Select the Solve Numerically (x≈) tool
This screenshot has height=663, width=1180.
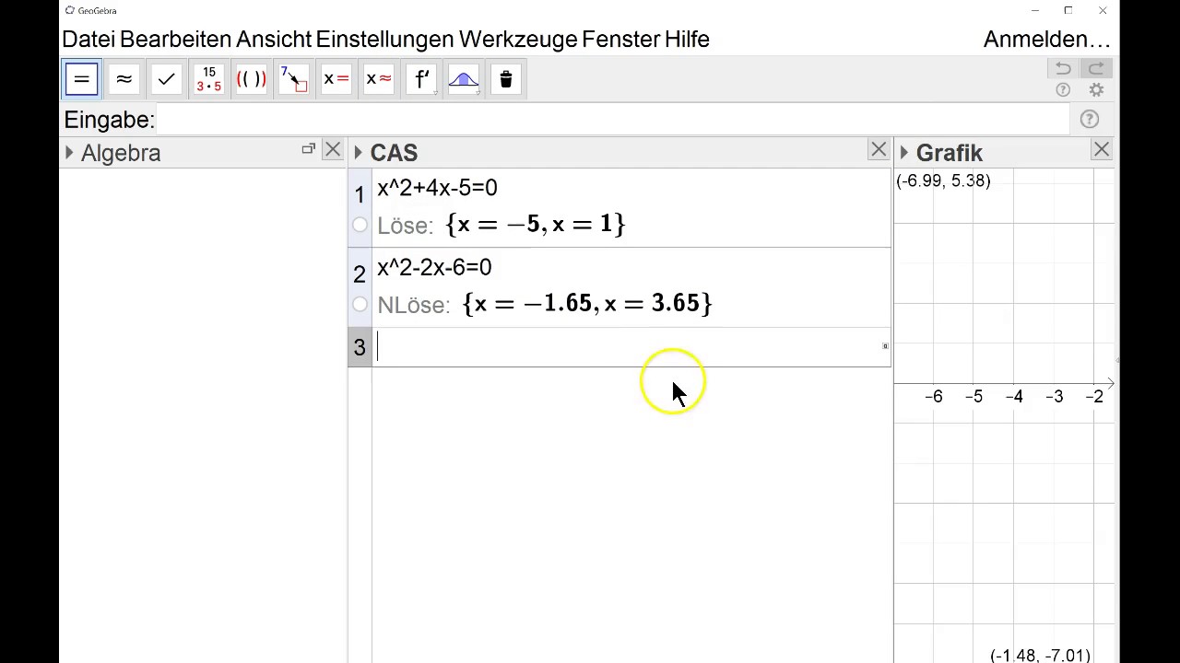click(x=378, y=80)
